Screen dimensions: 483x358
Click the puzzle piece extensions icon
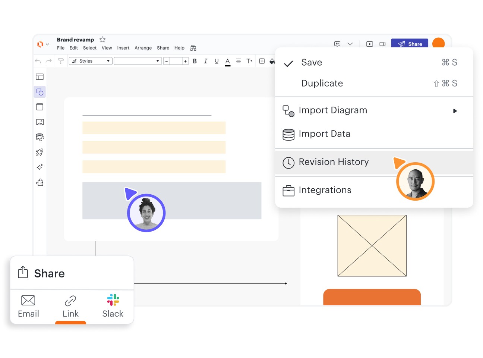click(40, 182)
